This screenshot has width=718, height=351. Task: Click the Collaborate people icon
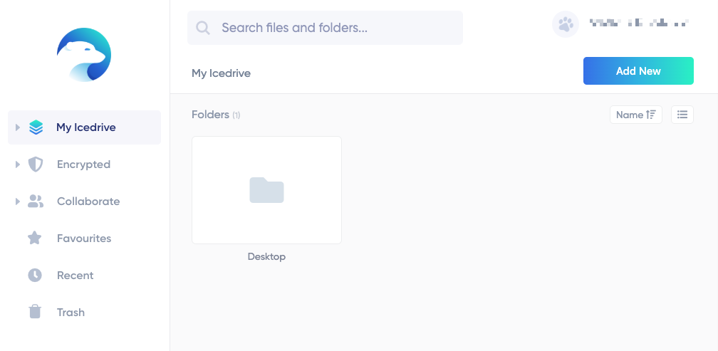point(36,201)
